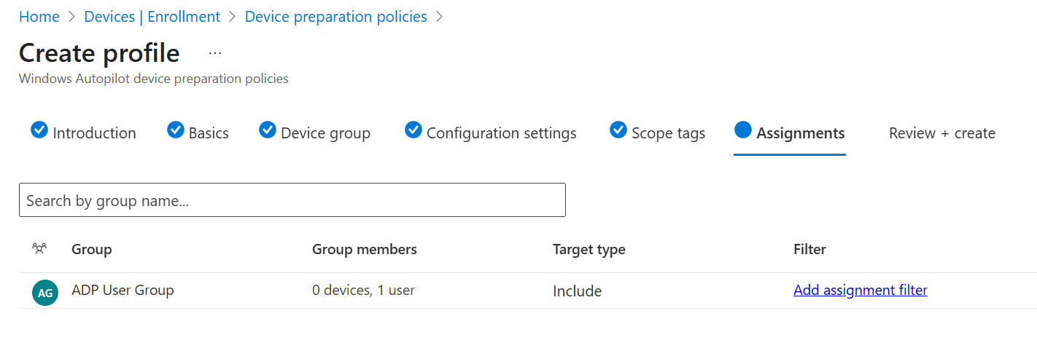The image size is (1037, 359).
Task: Click the Include target type cell
Action: [577, 291]
